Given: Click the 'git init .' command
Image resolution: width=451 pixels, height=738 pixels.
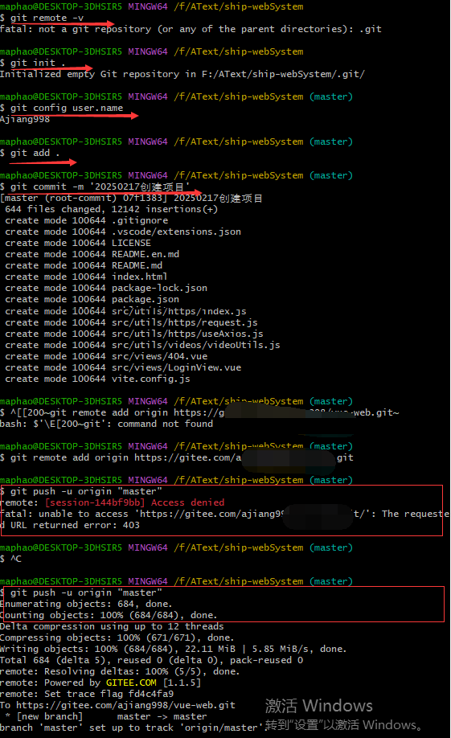Looking at the screenshot, I should [x=38, y=63].
